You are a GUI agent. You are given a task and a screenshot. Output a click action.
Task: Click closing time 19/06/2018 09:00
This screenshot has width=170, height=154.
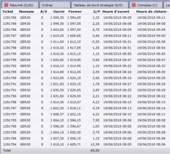click(x=151, y=36)
